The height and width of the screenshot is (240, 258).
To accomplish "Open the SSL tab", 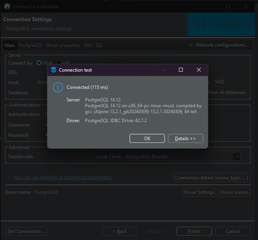I will [x=99, y=45].
